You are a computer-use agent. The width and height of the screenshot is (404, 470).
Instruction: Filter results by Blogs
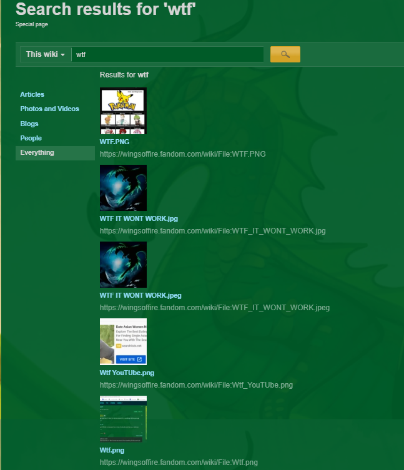pos(29,124)
